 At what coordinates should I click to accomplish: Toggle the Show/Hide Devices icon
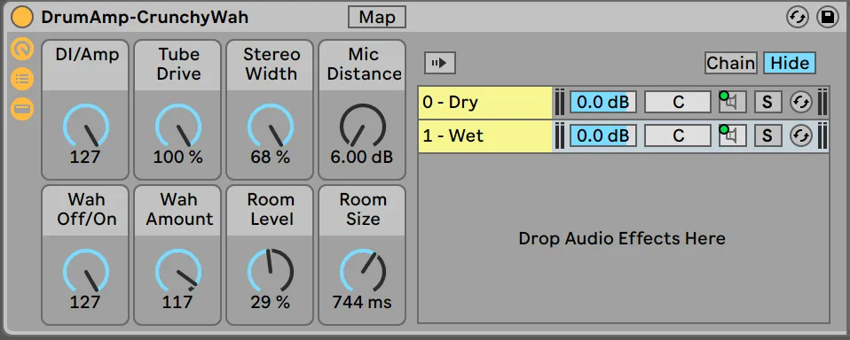pos(22,109)
